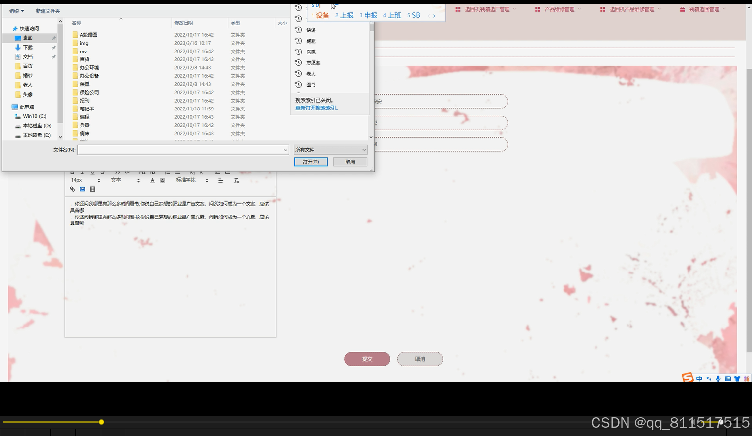This screenshot has height=436, width=752.
Task: Open the text color picker icon
Action: click(x=152, y=180)
